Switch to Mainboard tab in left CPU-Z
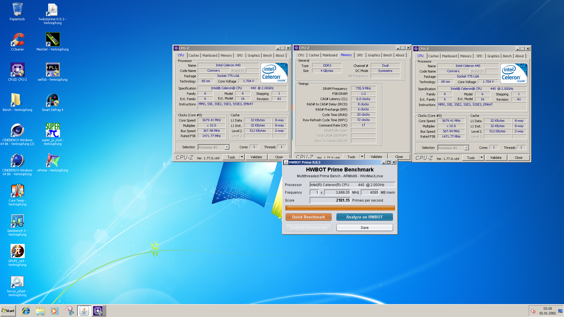This screenshot has height=317, width=564. 210,55
